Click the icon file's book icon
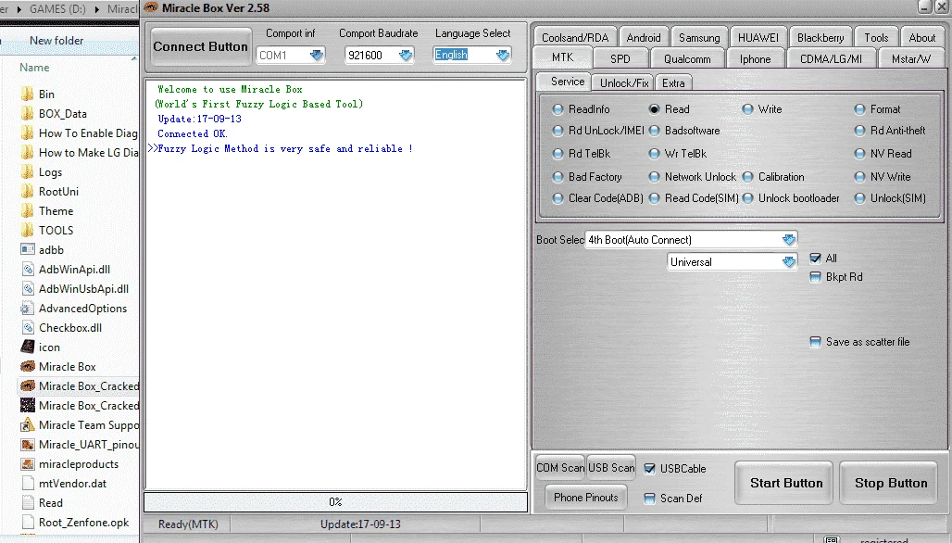 (28, 347)
